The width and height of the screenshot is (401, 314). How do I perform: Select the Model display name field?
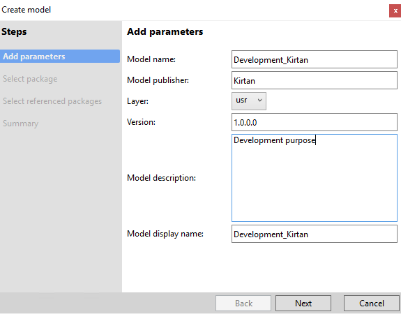315,234
